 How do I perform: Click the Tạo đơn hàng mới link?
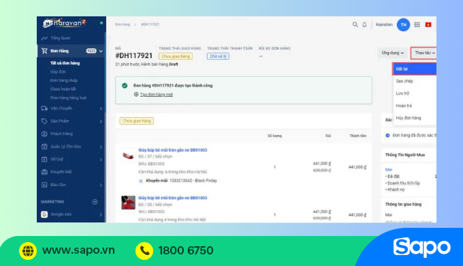point(156,94)
